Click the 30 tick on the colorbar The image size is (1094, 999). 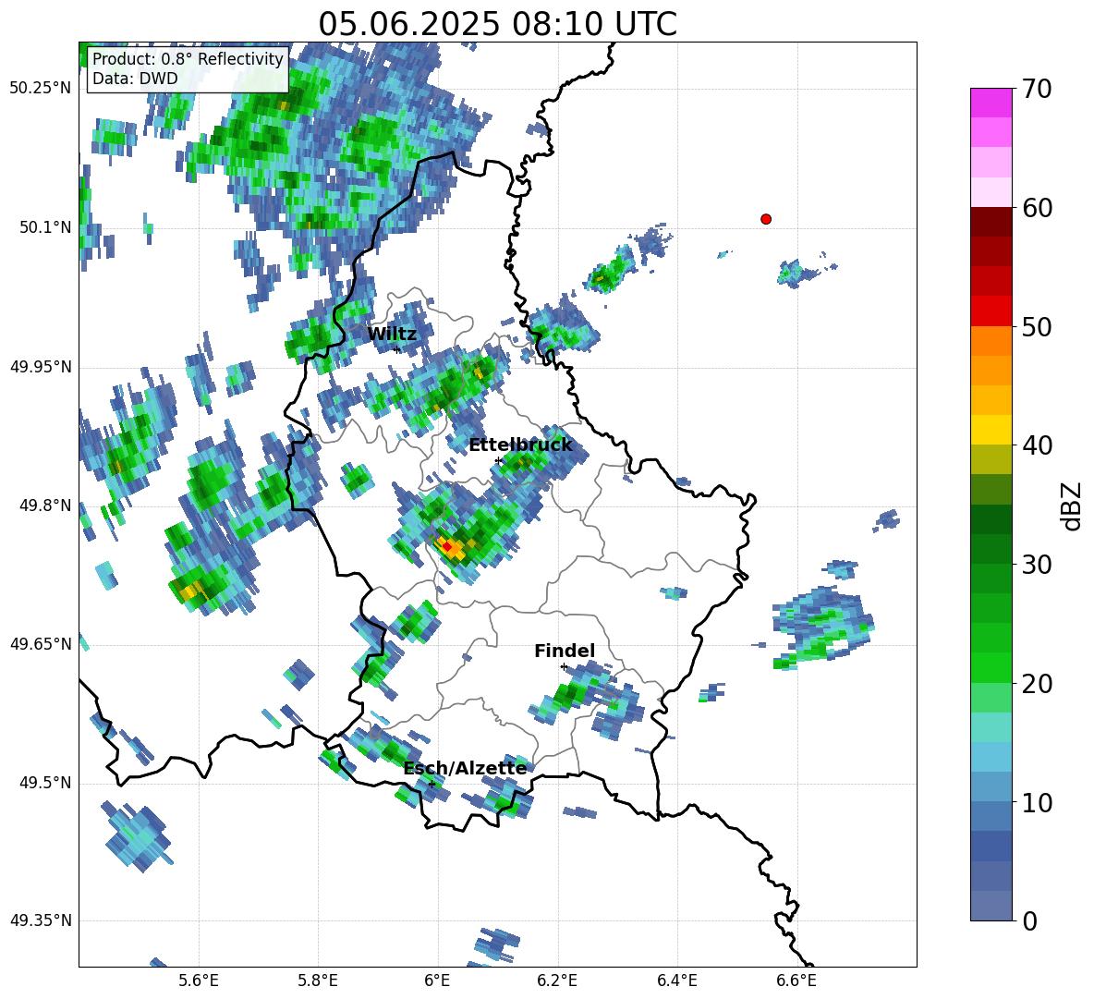[1037, 565]
